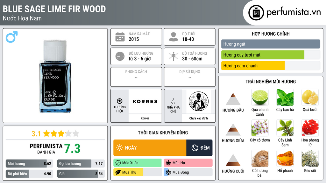The width and height of the screenshot is (326, 183).
Task: Click the Hương cam chanh accord bar
Action: pyautogui.click(x=271, y=66)
